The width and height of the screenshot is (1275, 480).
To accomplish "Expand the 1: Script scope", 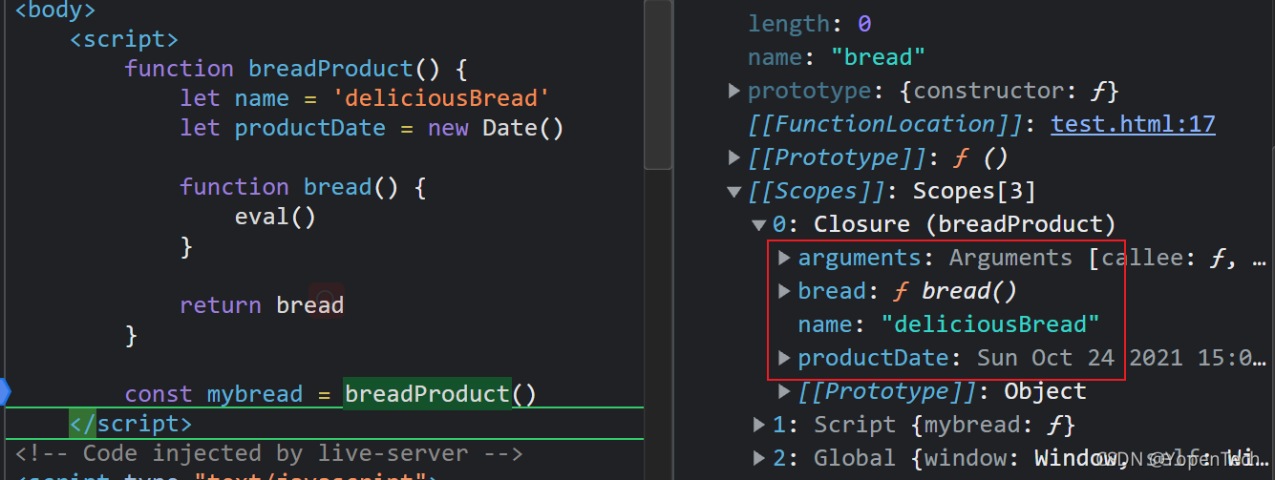I will [x=759, y=425].
